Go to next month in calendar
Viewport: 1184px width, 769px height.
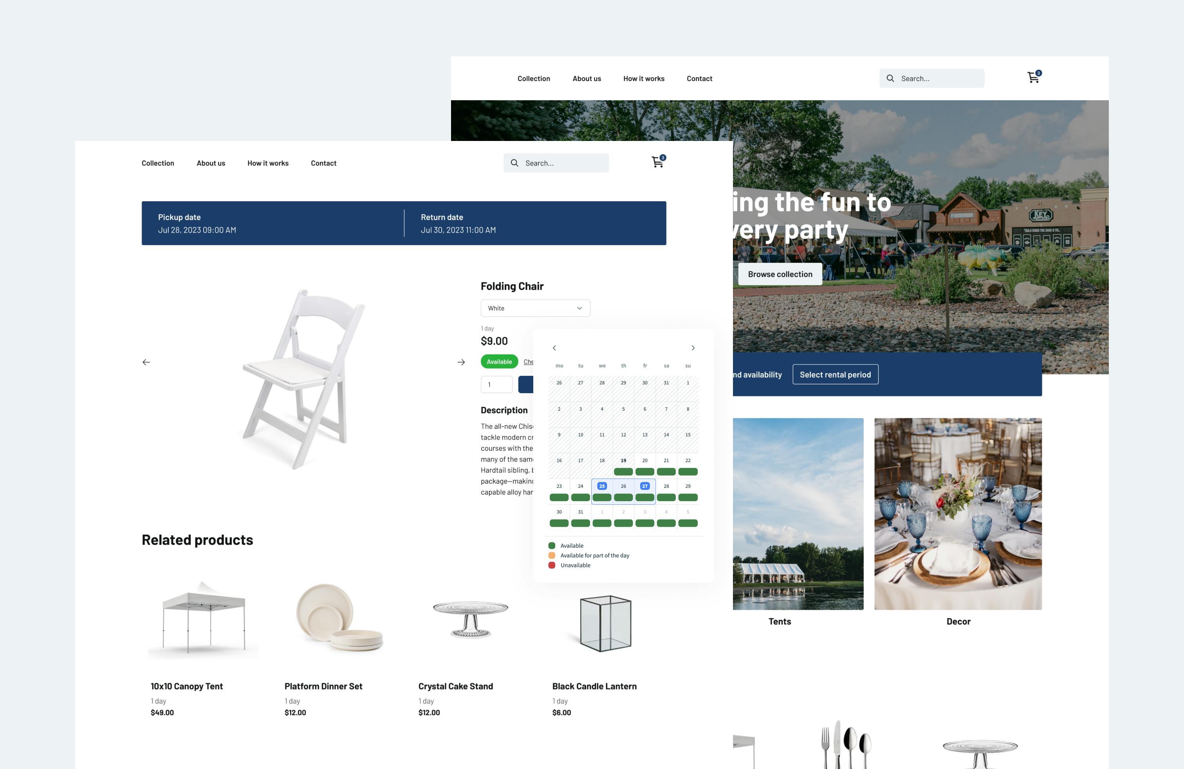click(x=693, y=348)
